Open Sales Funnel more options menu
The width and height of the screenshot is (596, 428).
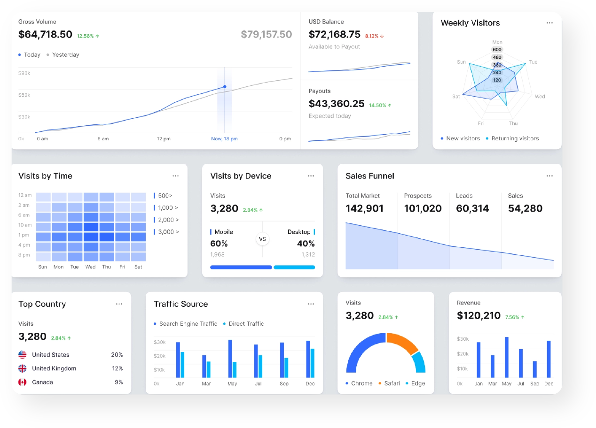[549, 176]
